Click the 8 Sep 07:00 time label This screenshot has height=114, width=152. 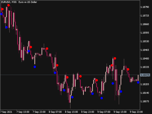click(55, 112)
